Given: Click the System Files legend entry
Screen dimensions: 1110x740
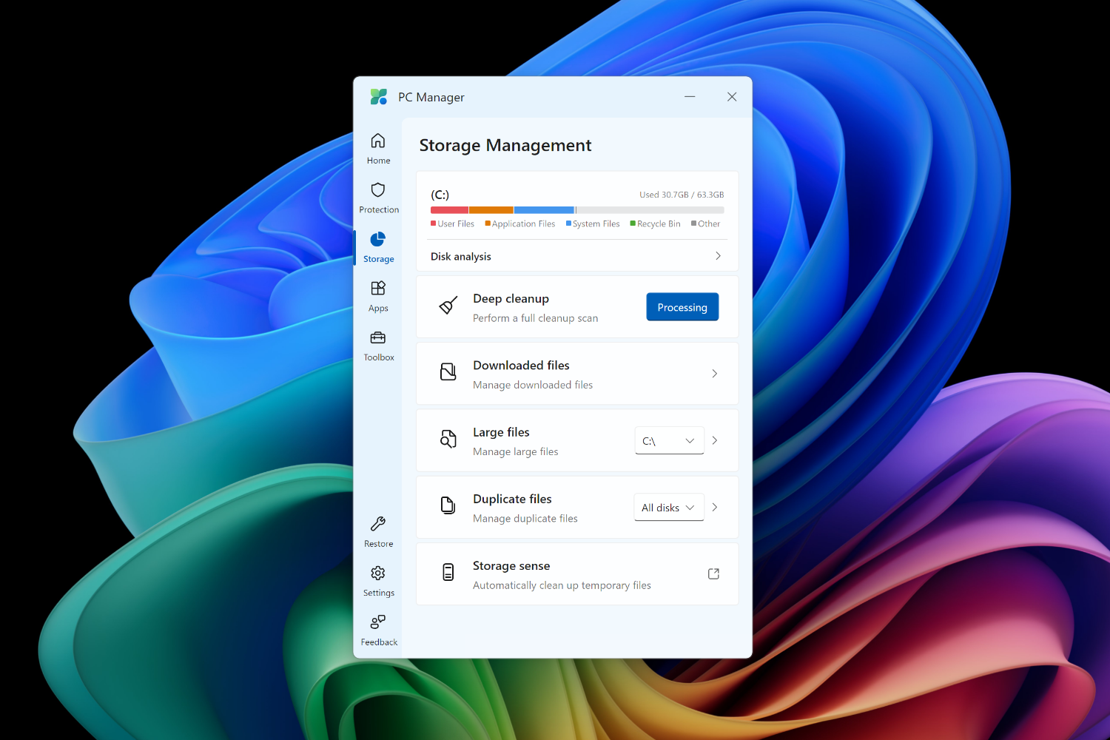Looking at the screenshot, I should [593, 223].
